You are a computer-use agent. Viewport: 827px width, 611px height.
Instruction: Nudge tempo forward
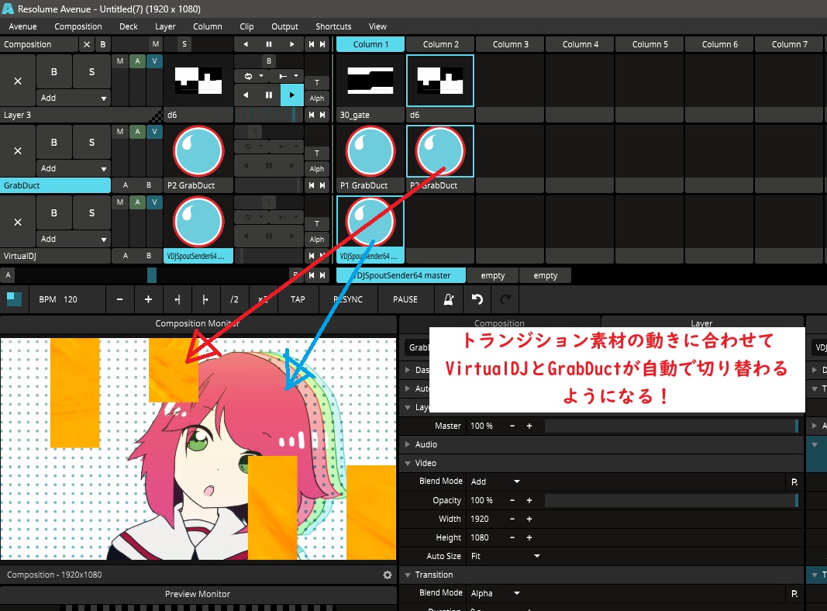(x=205, y=299)
